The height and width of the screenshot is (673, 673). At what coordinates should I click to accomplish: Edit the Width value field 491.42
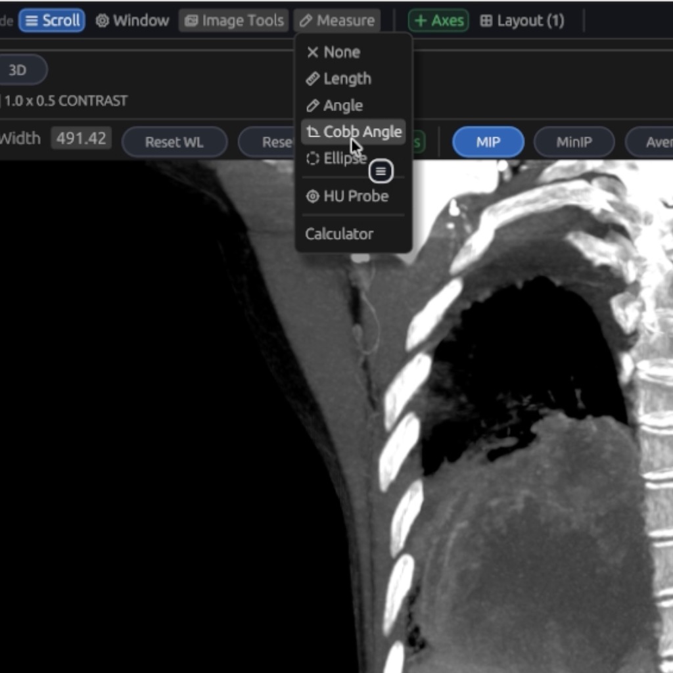click(x=81, y=138)
